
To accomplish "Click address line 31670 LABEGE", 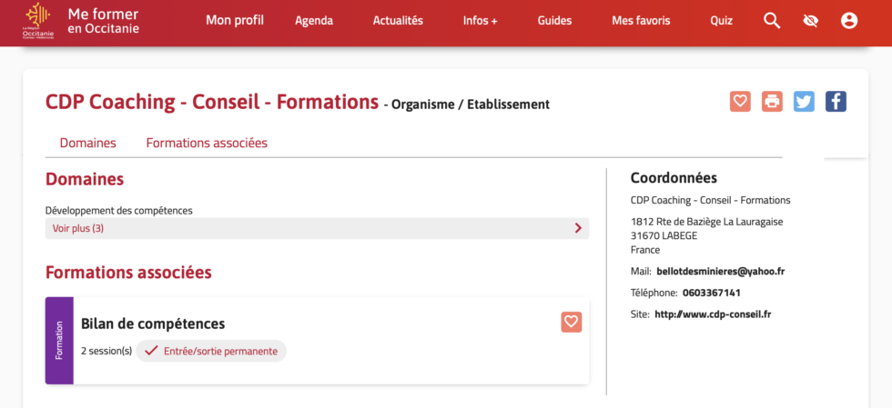I will tap(664, 235).
